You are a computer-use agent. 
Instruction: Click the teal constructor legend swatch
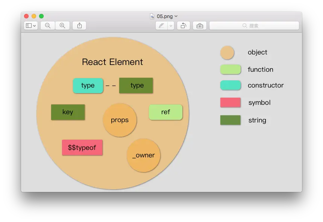pyautogui.click(x=230, y=85)
